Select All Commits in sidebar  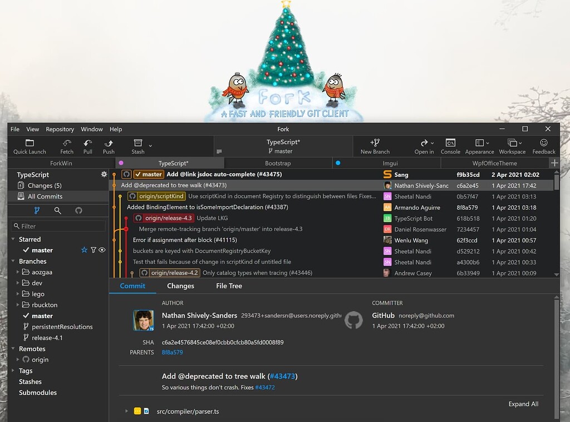click(x=58, y=196)
